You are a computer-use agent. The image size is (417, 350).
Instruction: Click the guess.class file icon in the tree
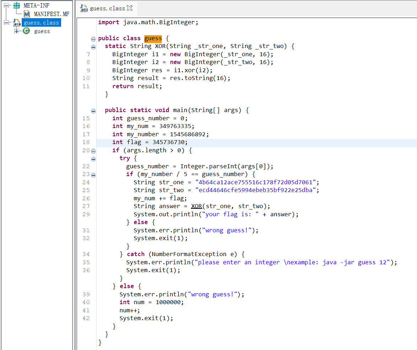pyautogui.click(x=17, y=23)
